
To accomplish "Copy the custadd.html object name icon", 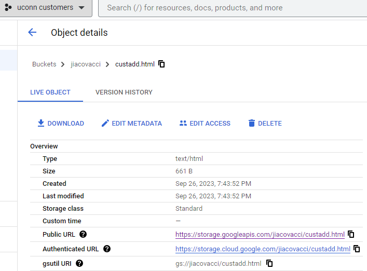I will 161,64.
